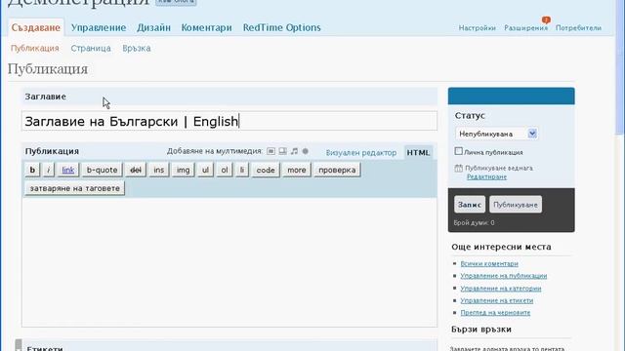625x351 pixels.
Task: Open the Всички коментари link
Action: [489, 263]
